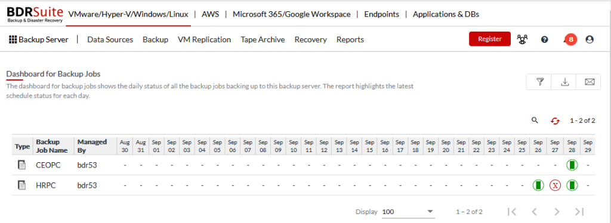Click the email report icon

tap(590, 82)
